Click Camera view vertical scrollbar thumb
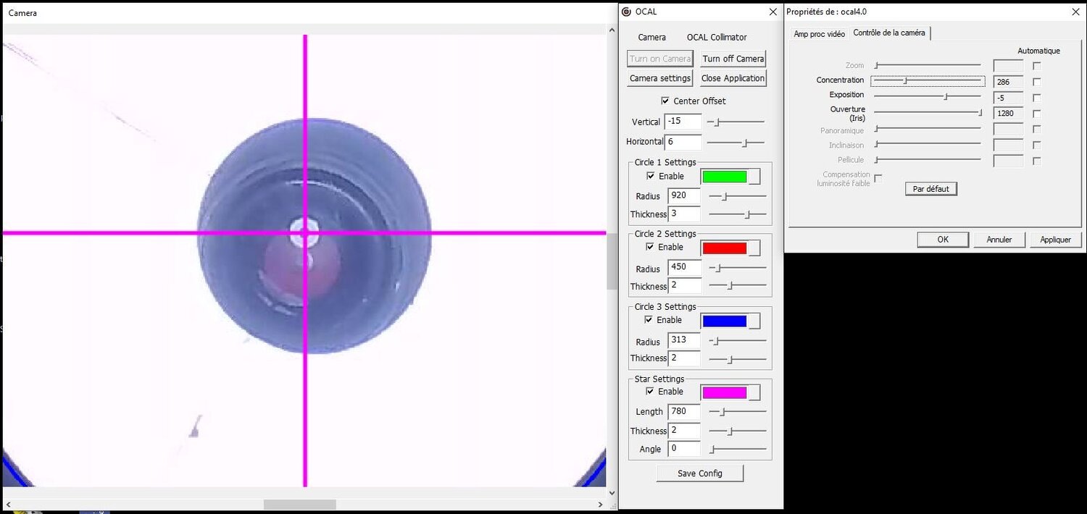Image resolution: width=1087 pixels, height=514 pixels. pyautogui.click(x=612, y=261)
